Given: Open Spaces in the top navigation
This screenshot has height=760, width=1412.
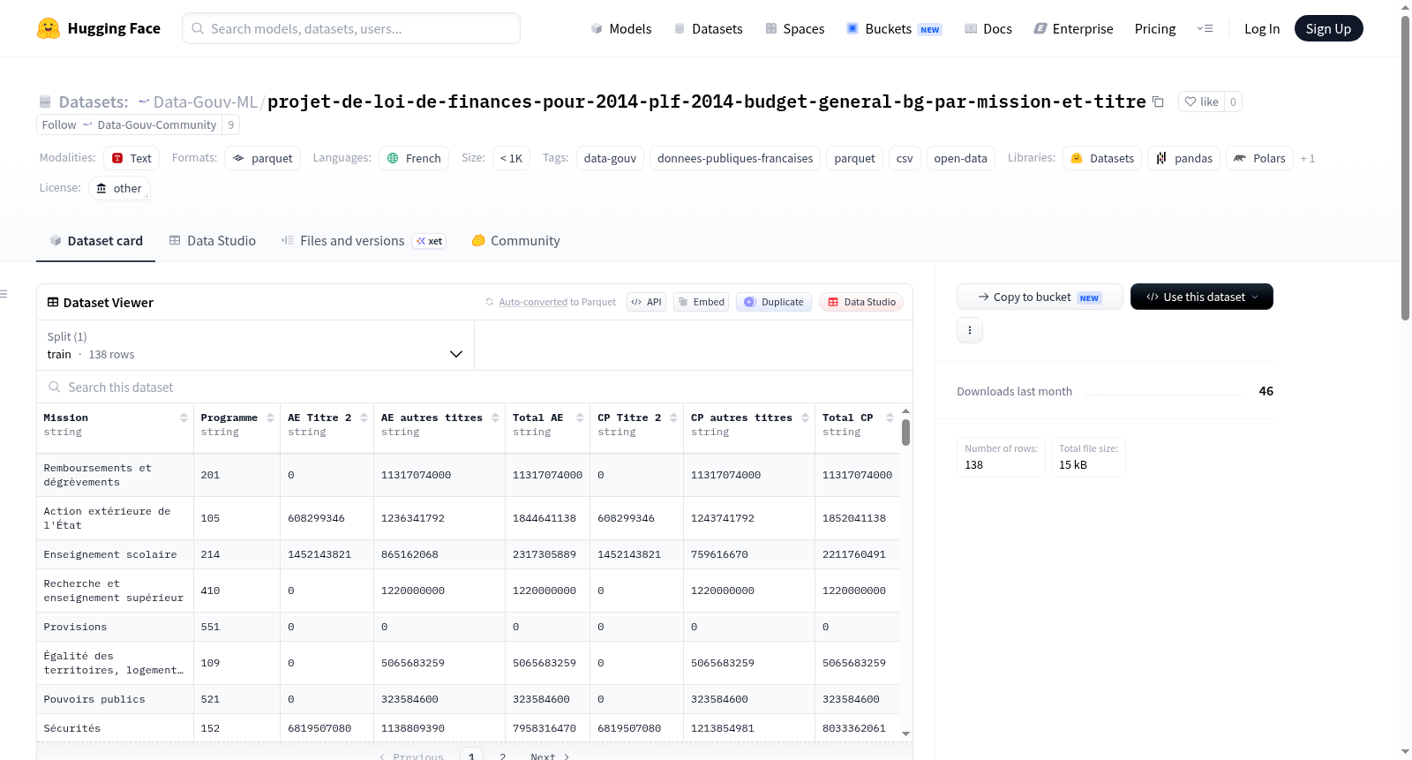Looking at the screenshot, I should (794, 28).
